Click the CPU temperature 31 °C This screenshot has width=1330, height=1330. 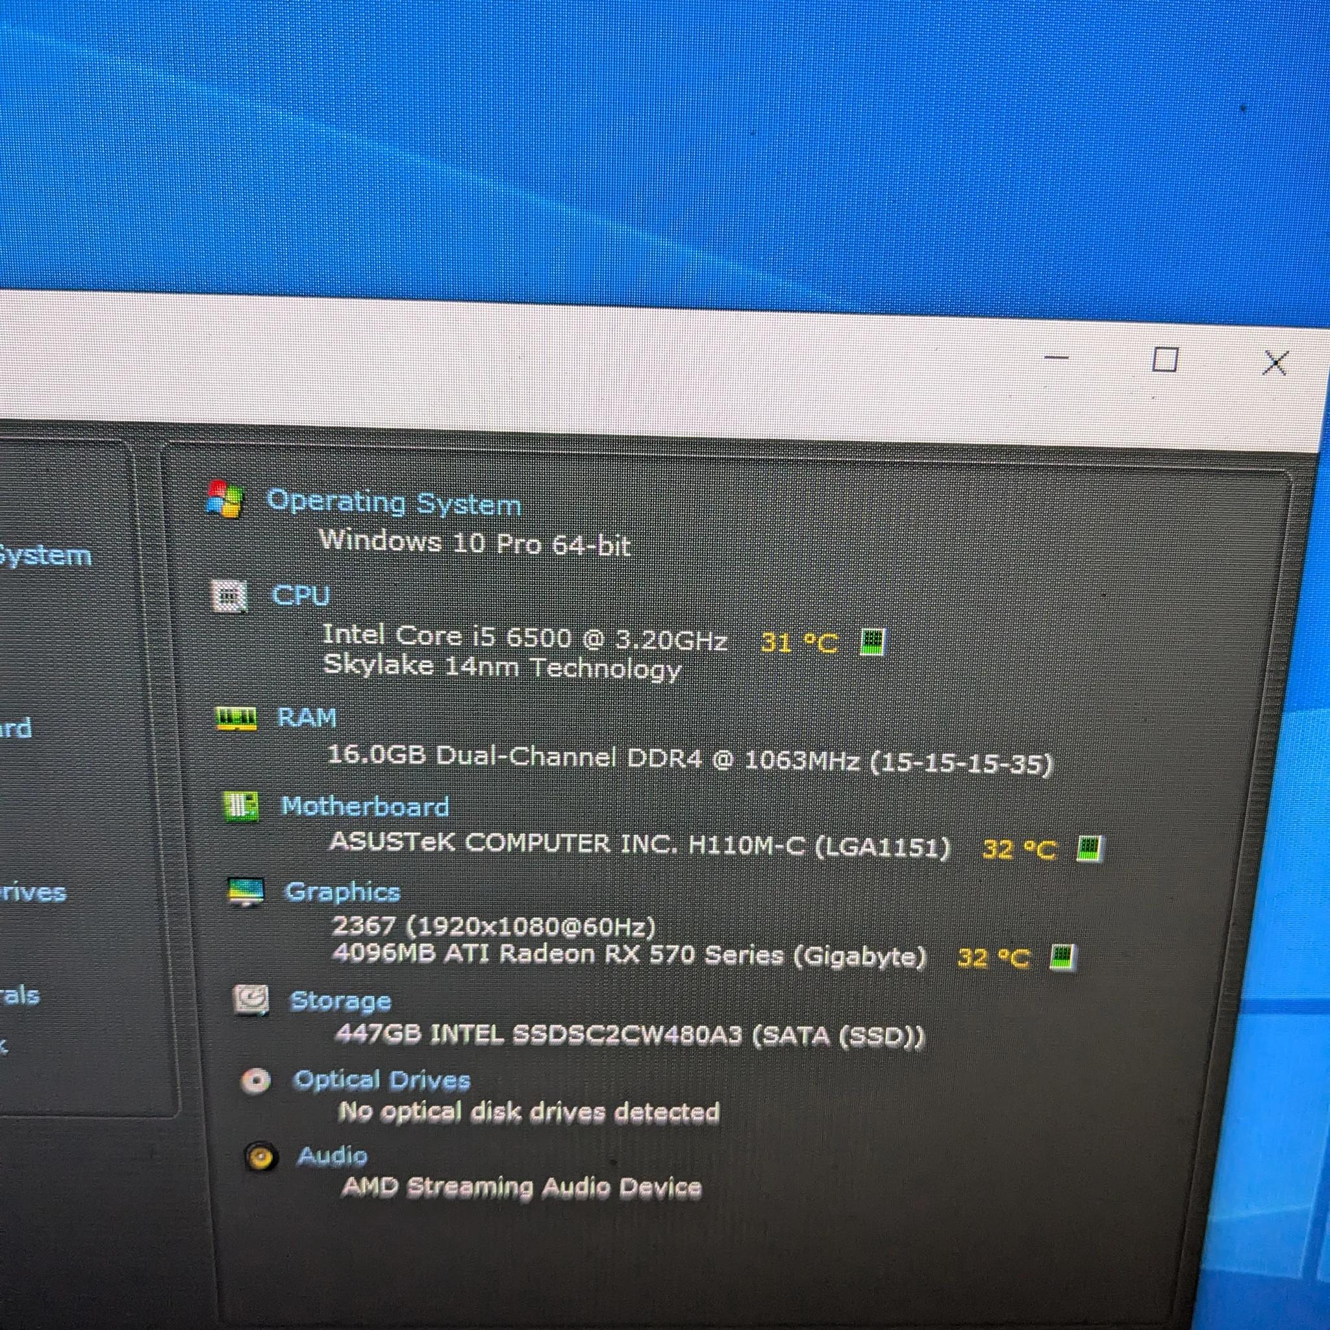[800, 643]
